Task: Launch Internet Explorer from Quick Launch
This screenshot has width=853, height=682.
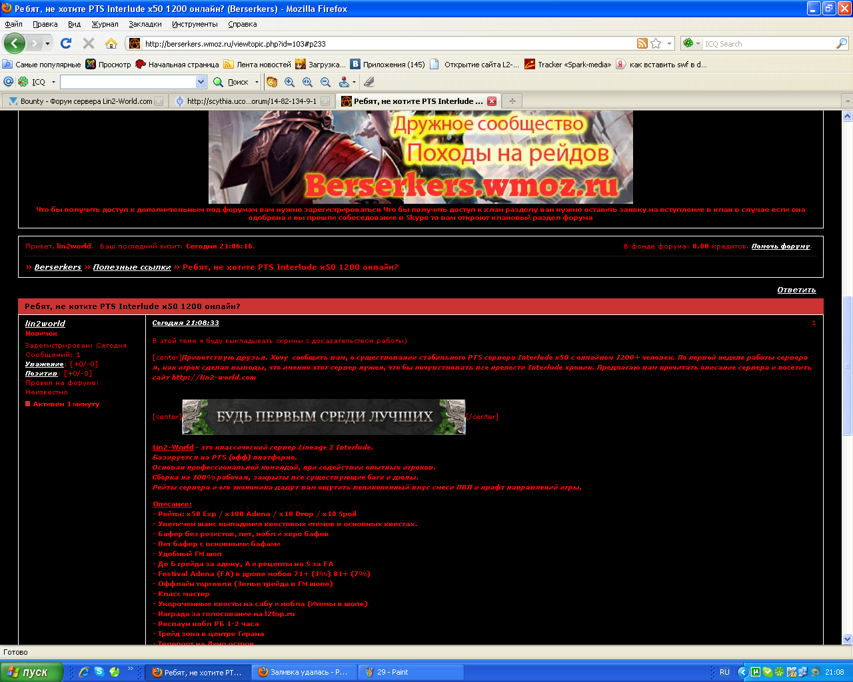Action: click(x=84, y=672)
